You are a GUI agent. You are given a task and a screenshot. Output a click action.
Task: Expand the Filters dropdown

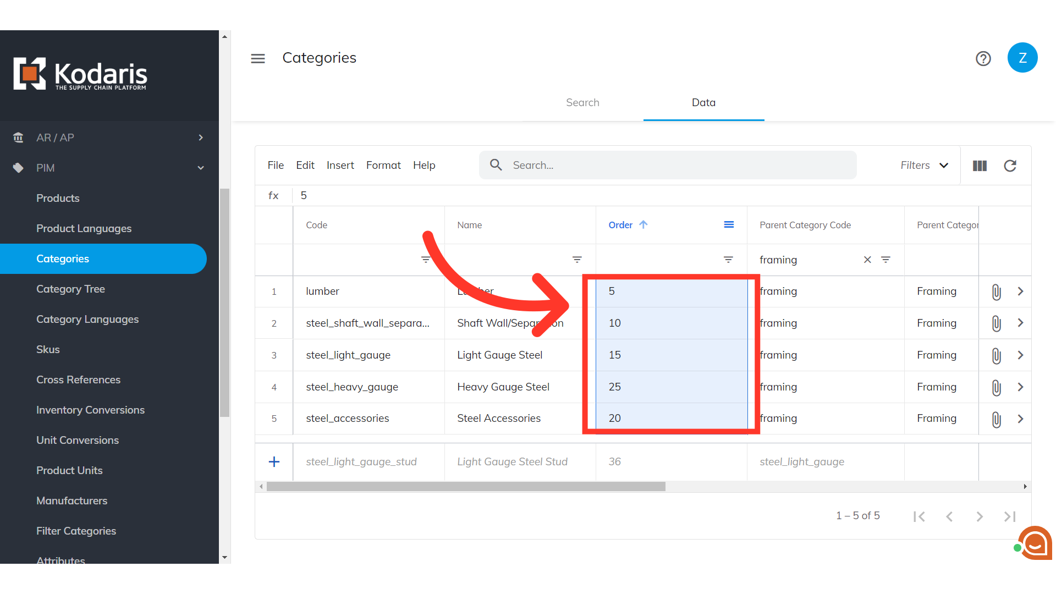925,166
